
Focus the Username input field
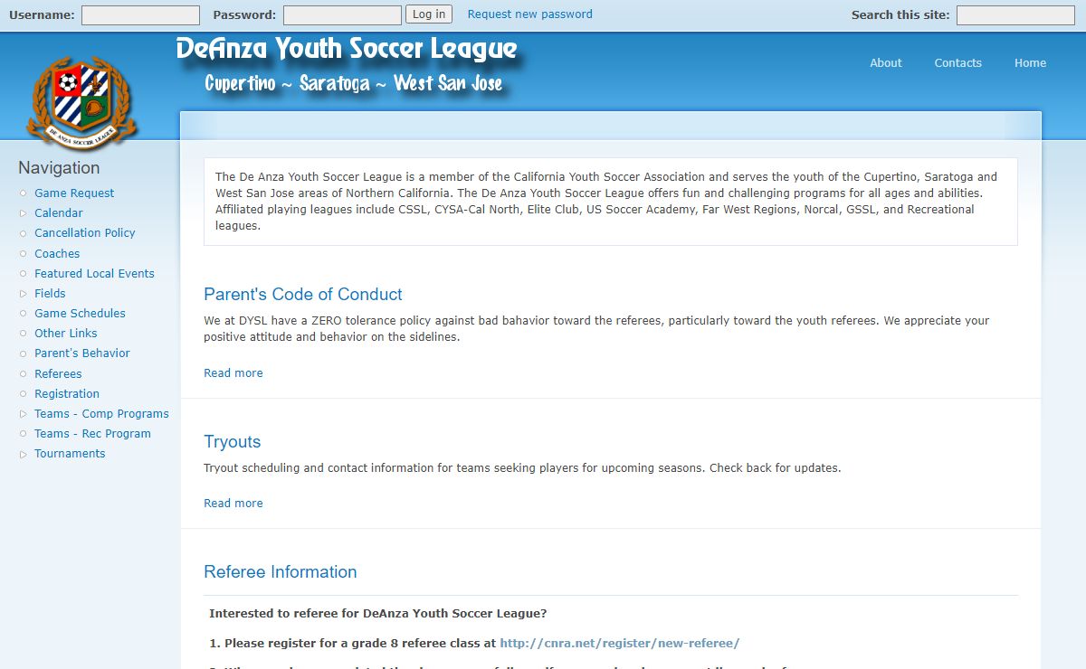click(x=140, y=15)
